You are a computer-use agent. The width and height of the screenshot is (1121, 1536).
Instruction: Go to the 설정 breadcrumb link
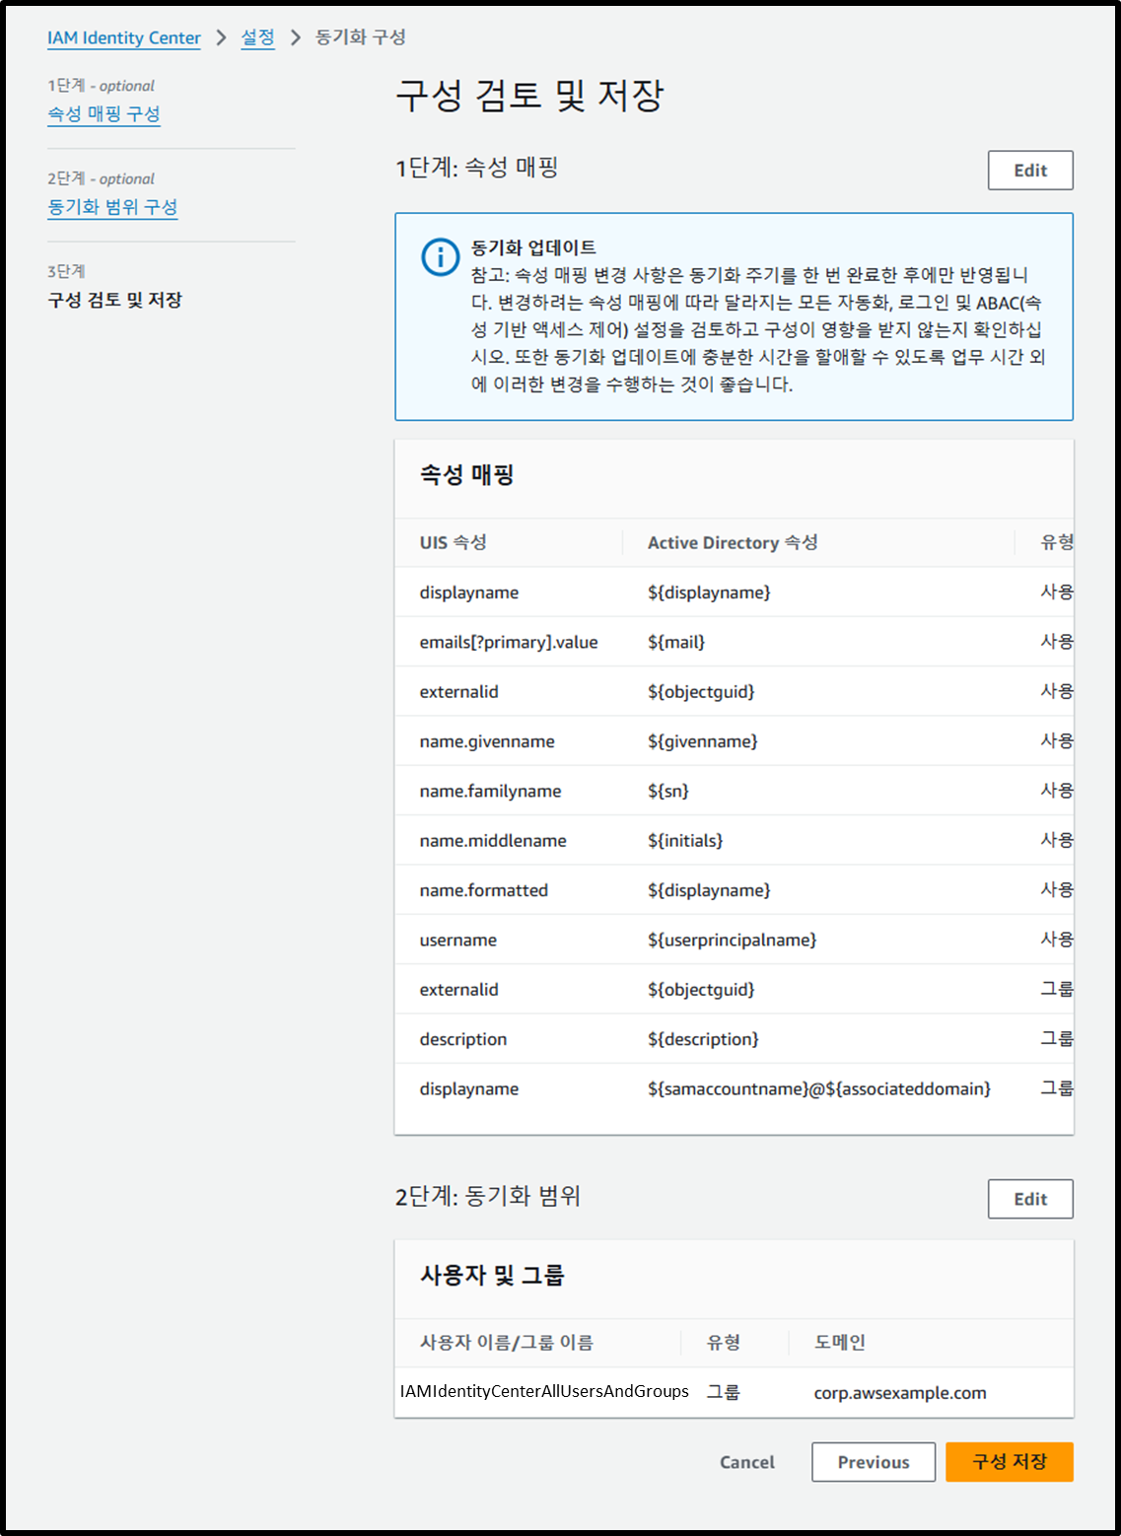258,37
